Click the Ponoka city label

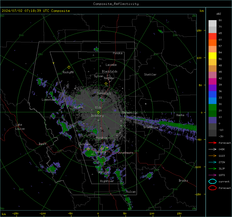pos(118,53)
